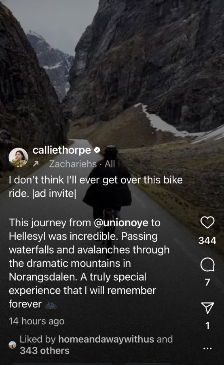Open calliethorpe's profile picture
The width and height of the screenshot is (224, 365).
coord(18,157)
